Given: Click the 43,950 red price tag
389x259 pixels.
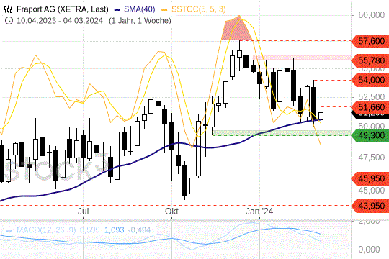Looking at the screenshot, I should [370, 206].
